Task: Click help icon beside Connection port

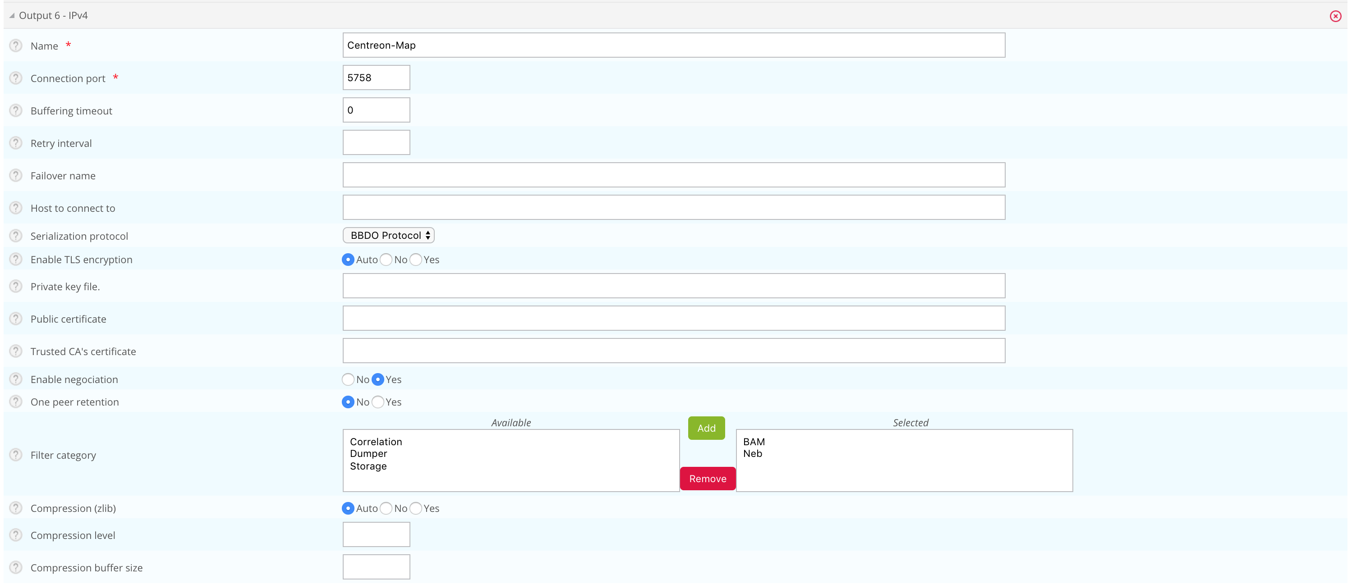Action: coord(16,78)
